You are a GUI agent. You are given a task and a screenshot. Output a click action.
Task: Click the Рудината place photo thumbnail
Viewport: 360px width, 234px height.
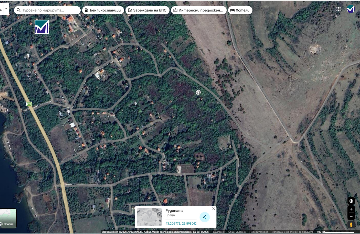pos(149,217)
